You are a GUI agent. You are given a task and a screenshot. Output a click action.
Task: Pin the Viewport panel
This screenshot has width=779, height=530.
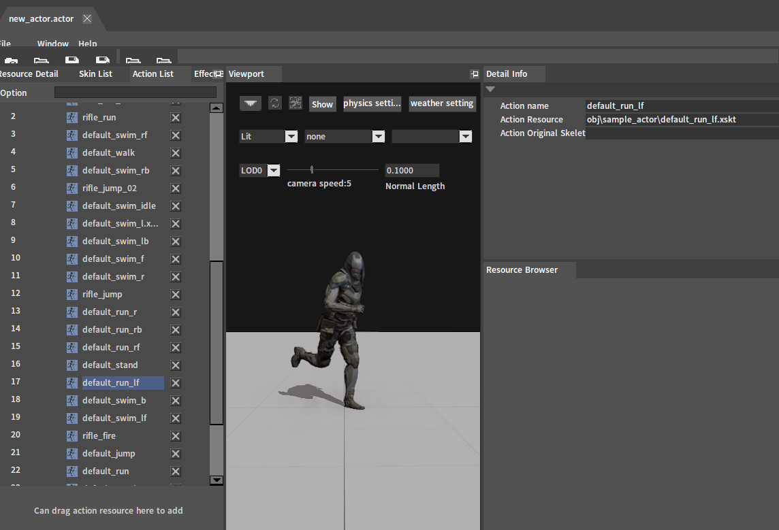click(474, 74)
